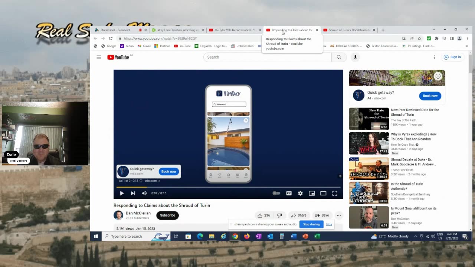This screenshot has height=267, width=475.
Task: Open Windows Start menu
Action: pos(96,236)
